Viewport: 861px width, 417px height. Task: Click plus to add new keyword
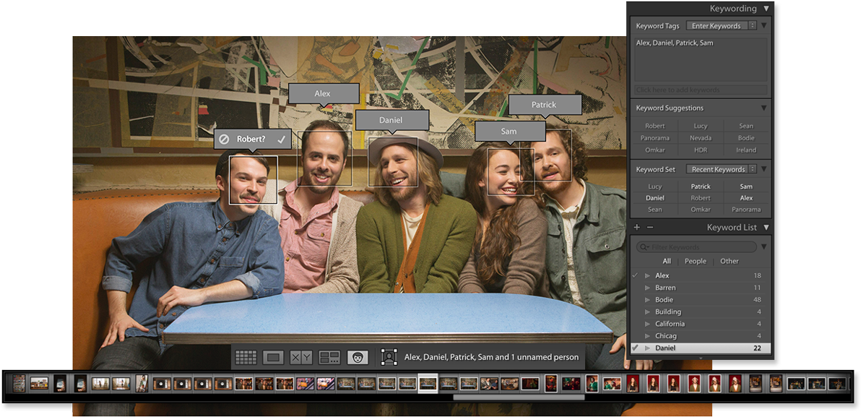[636, 227]
